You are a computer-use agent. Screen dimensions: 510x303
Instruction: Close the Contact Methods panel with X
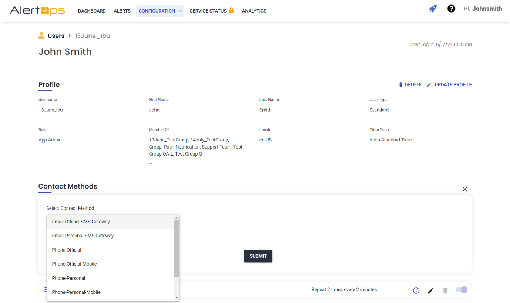pyautogui.click(x=464, y=189)
